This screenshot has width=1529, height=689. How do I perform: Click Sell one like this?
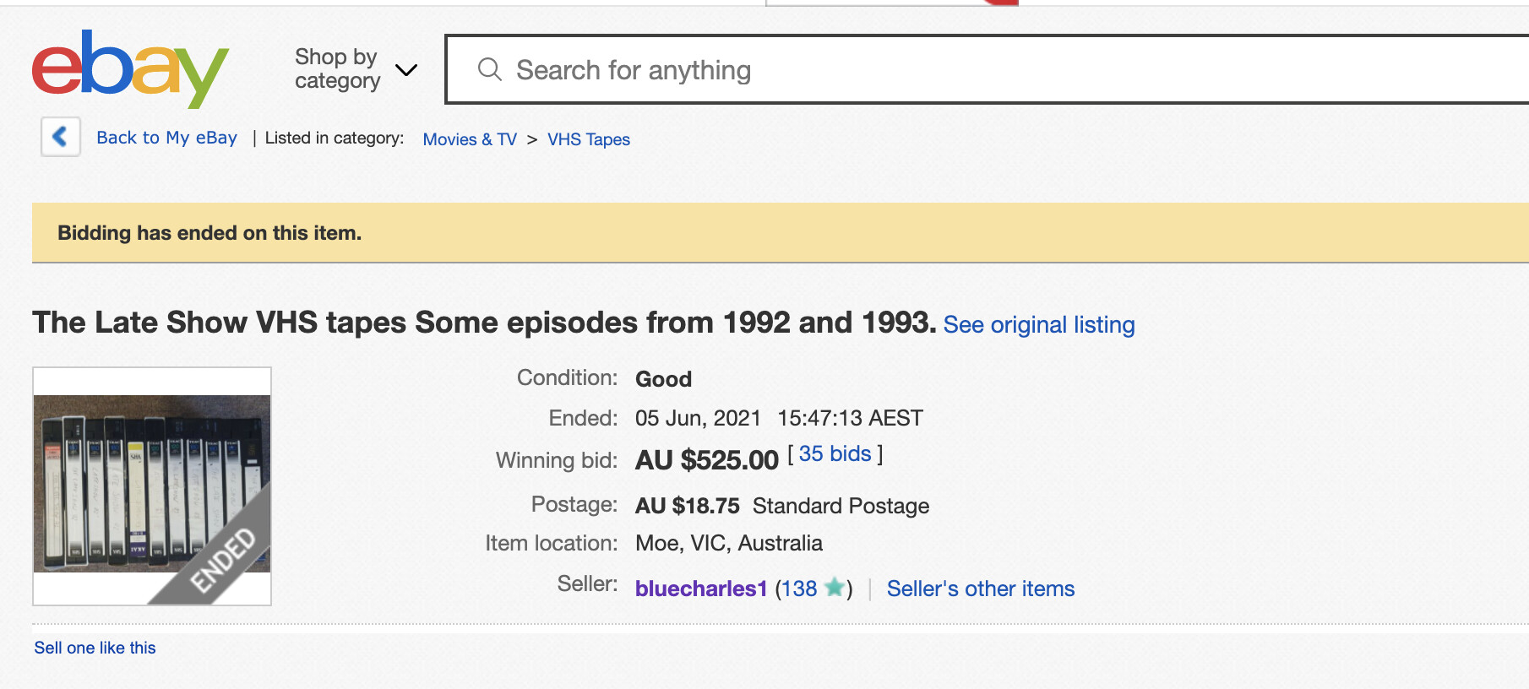95,648
